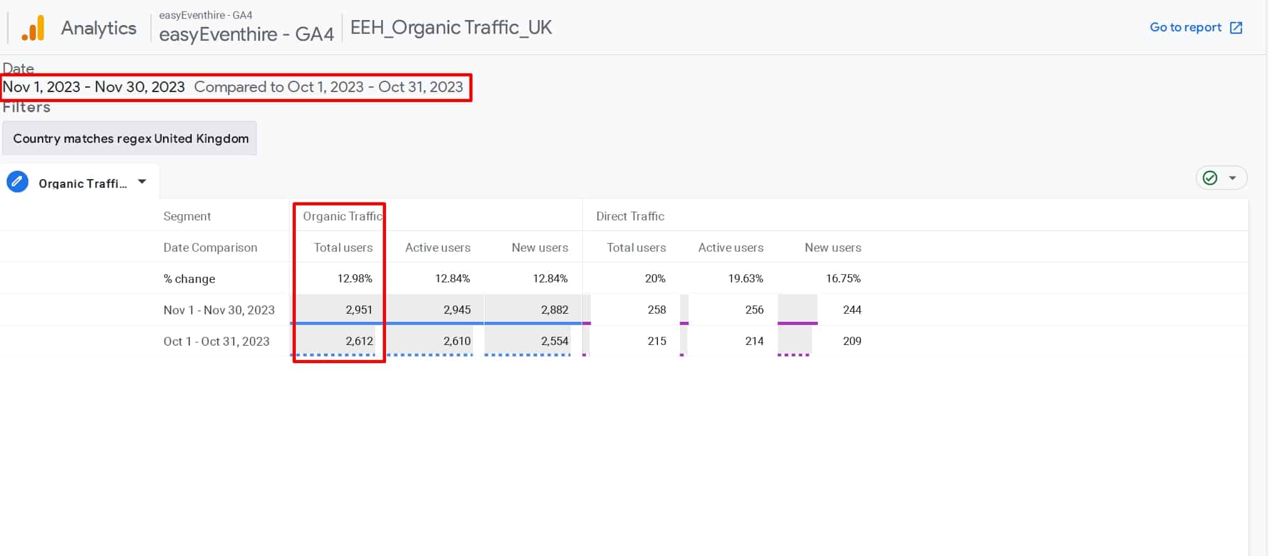Click the Nov 1 - Nov 30, 2023 row label
Screen dimensions: 1269x556
[219, 310]
